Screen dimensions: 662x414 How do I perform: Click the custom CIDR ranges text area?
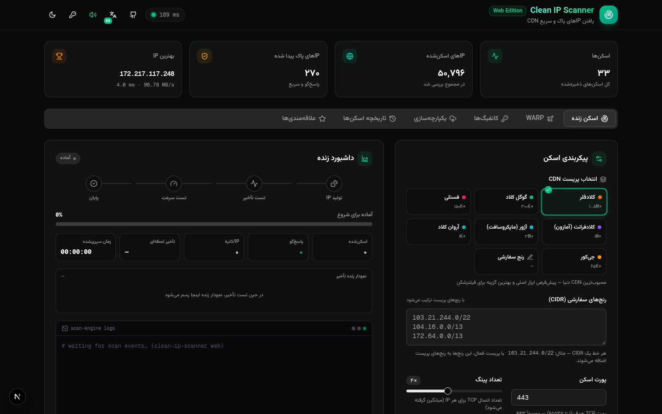tap(506, 327)
